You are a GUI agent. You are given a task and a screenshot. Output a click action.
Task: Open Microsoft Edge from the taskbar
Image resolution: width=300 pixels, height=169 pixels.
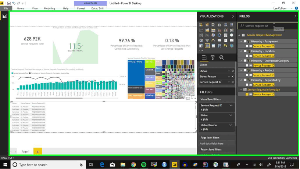coord(102,165)
